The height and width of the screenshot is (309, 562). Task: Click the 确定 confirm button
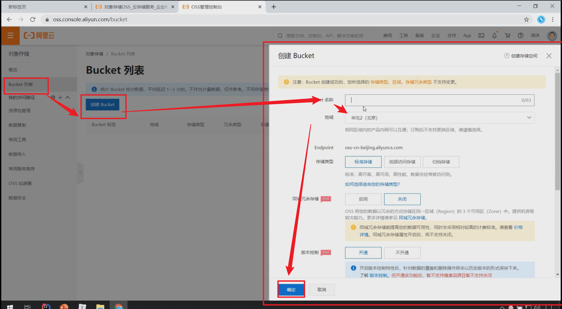point(291,290)
